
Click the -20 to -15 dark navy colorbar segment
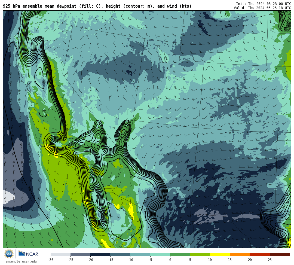coord(100,254)
